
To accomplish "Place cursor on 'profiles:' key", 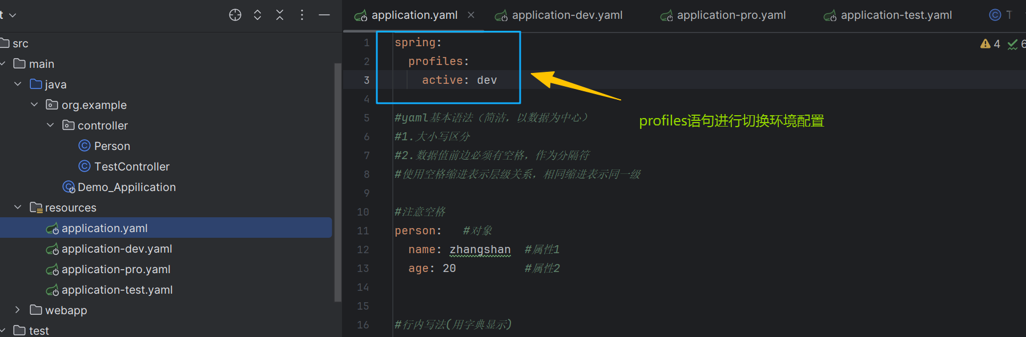I will (x=438, y=61).
